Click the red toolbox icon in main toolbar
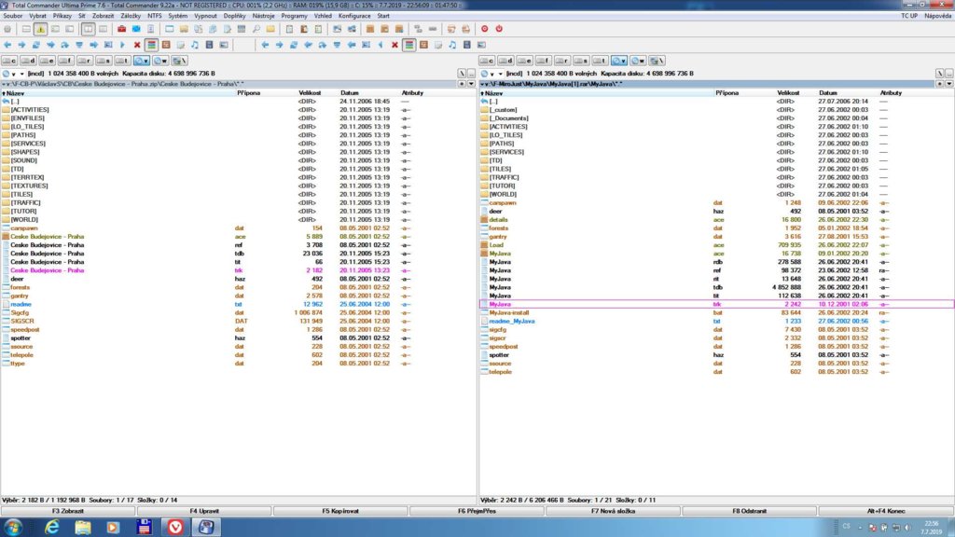The image size is (955, 537). (x=122, y=29)
